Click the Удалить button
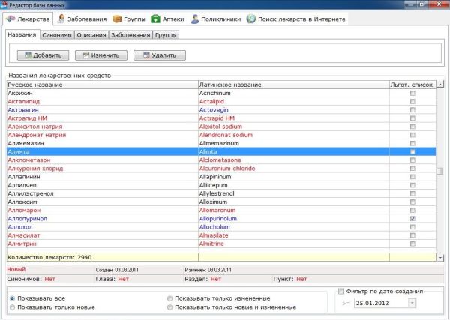The image size is (450, 320). point(160,55)
